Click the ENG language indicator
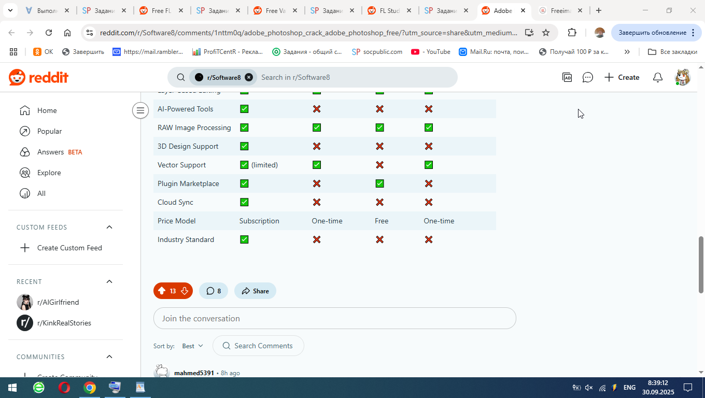Image resolution: width=705 pixels, height=398 pixels. click(629, 388)
